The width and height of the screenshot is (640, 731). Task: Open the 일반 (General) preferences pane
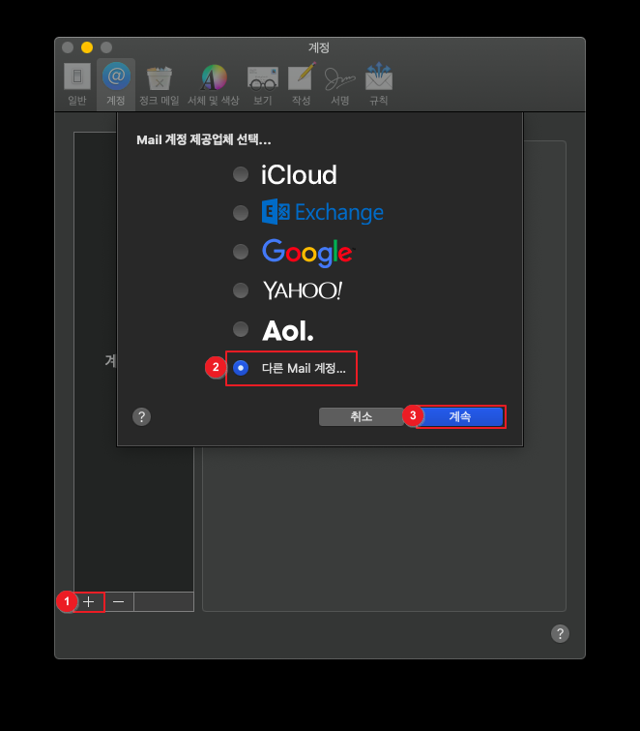(x=77, y=84)
